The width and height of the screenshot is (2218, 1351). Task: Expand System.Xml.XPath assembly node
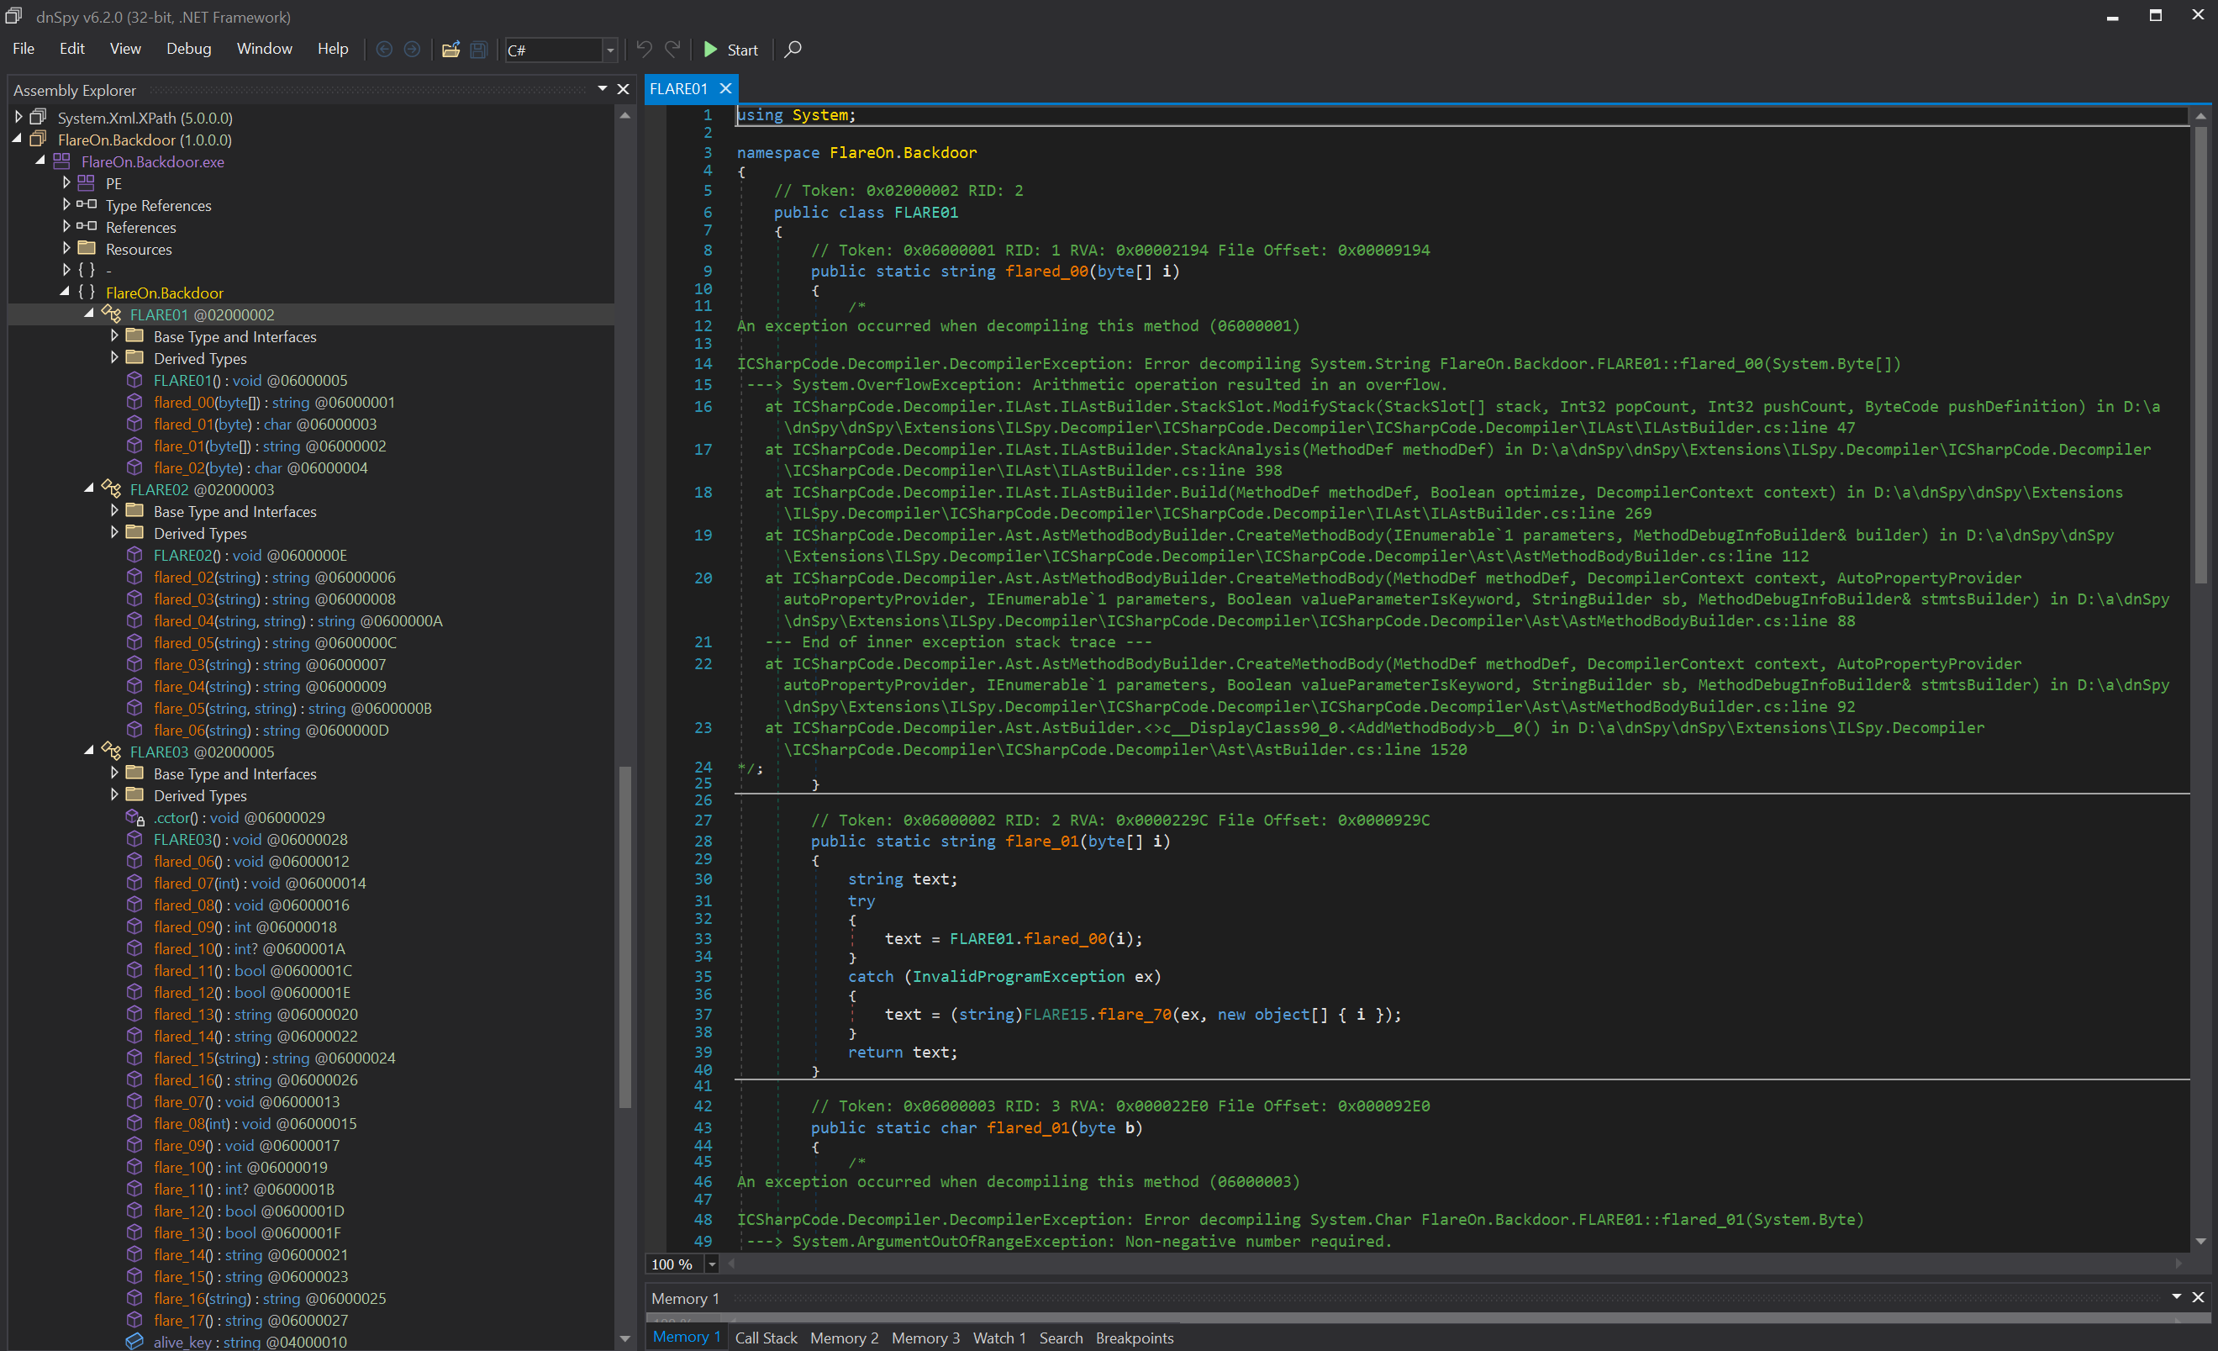coord(18,117)
